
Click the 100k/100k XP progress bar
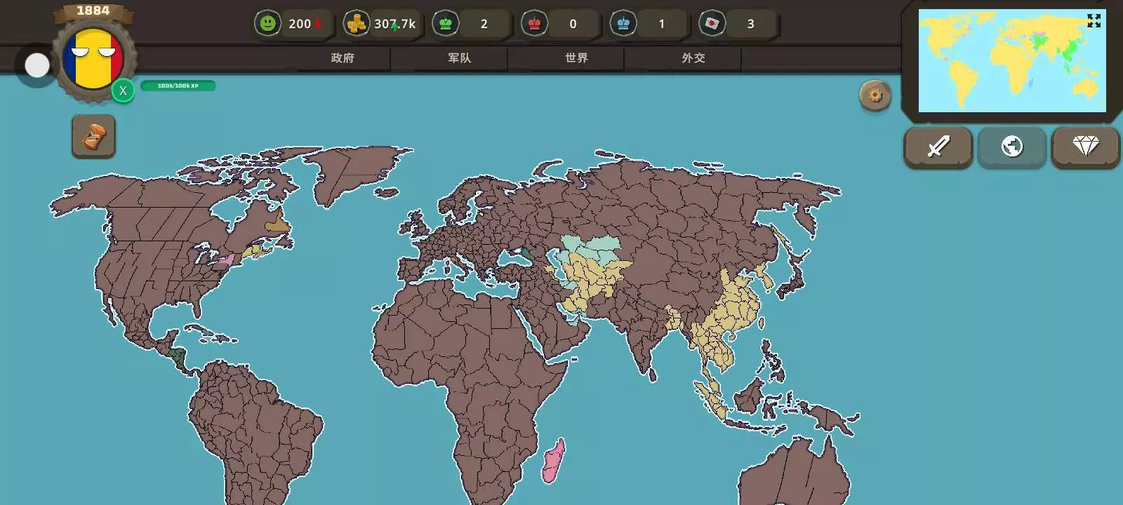[x=178, y=86]
